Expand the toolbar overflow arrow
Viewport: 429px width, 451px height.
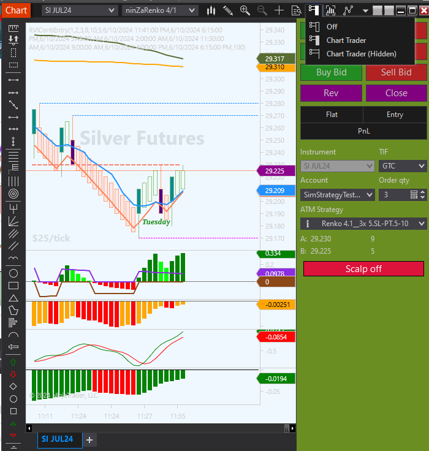[x=365, y=11]
